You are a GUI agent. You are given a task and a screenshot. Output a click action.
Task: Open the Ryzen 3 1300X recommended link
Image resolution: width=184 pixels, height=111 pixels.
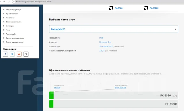(x=120, y=87)
